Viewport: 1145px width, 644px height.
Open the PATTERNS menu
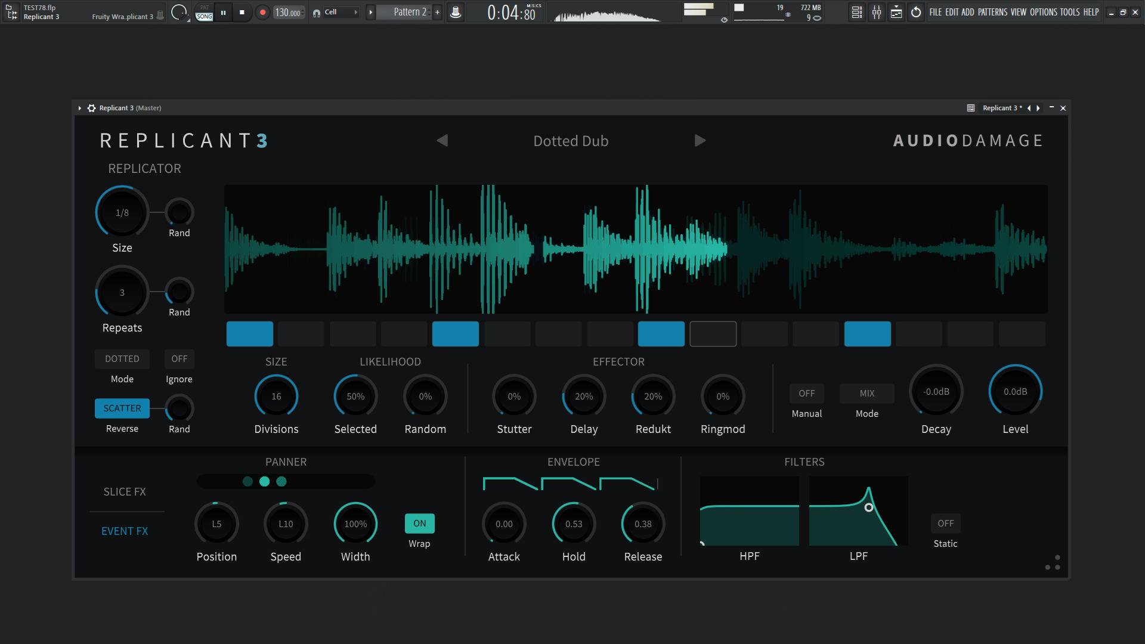[x=992, y=13]
